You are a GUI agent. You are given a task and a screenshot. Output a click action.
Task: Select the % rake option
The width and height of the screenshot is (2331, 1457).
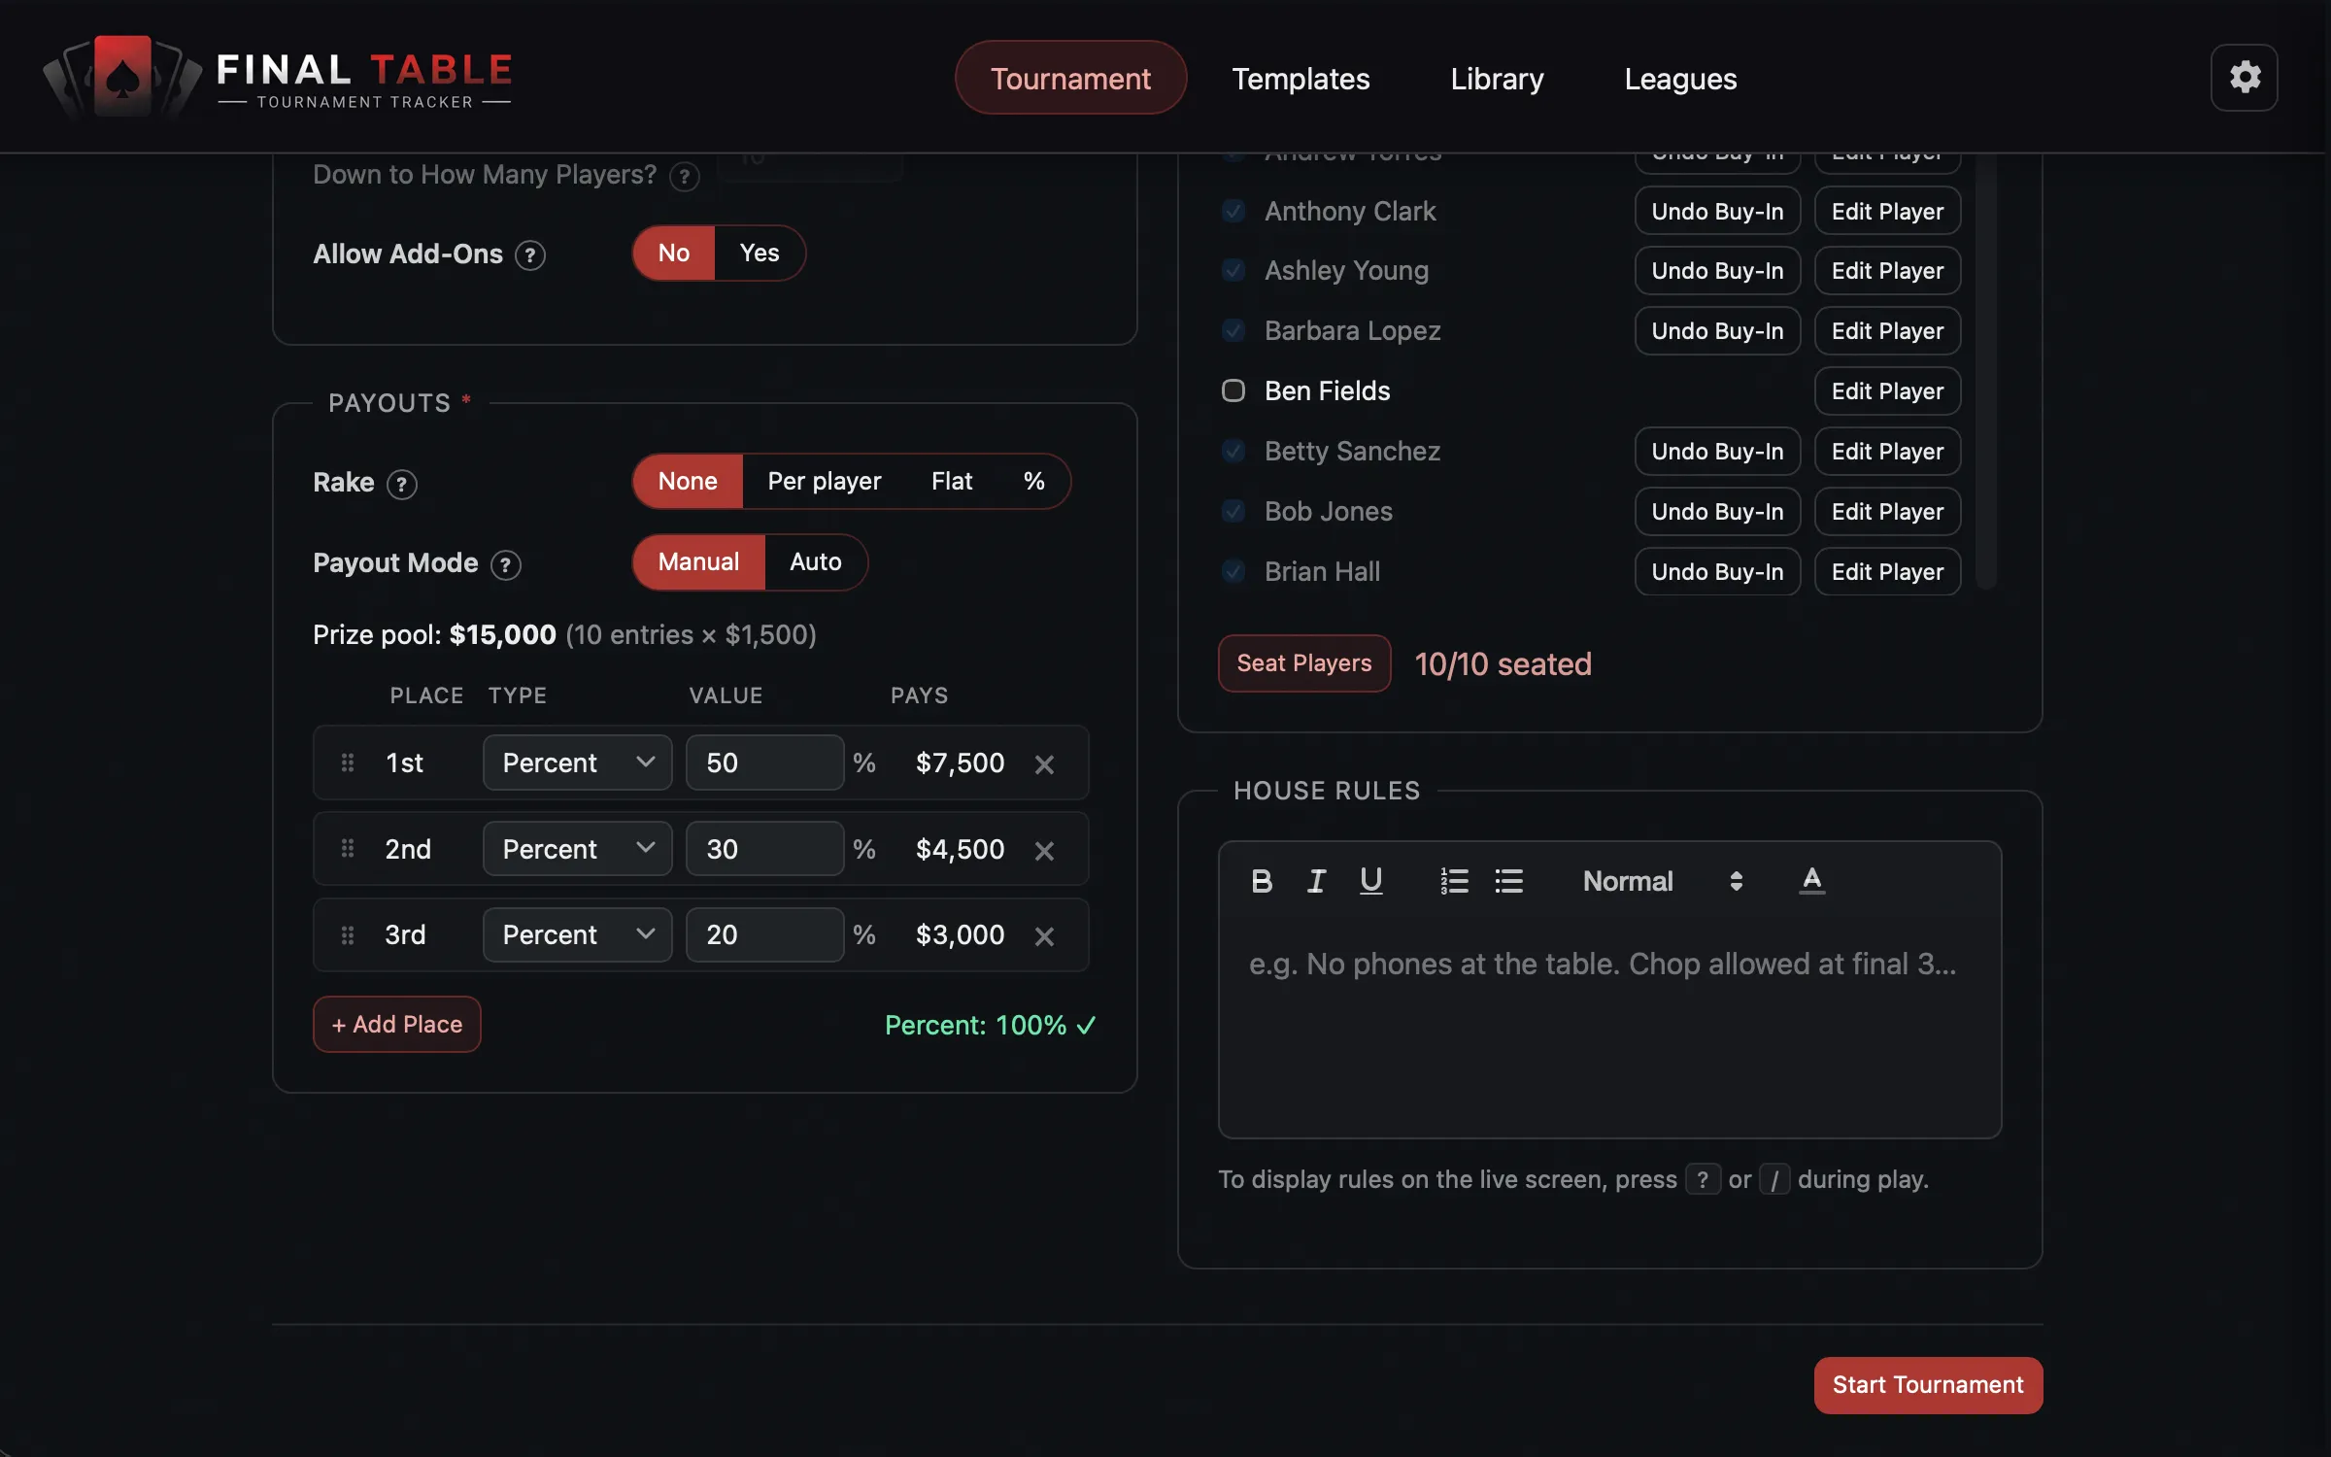pyautogui.click(x=1033, y=482)
